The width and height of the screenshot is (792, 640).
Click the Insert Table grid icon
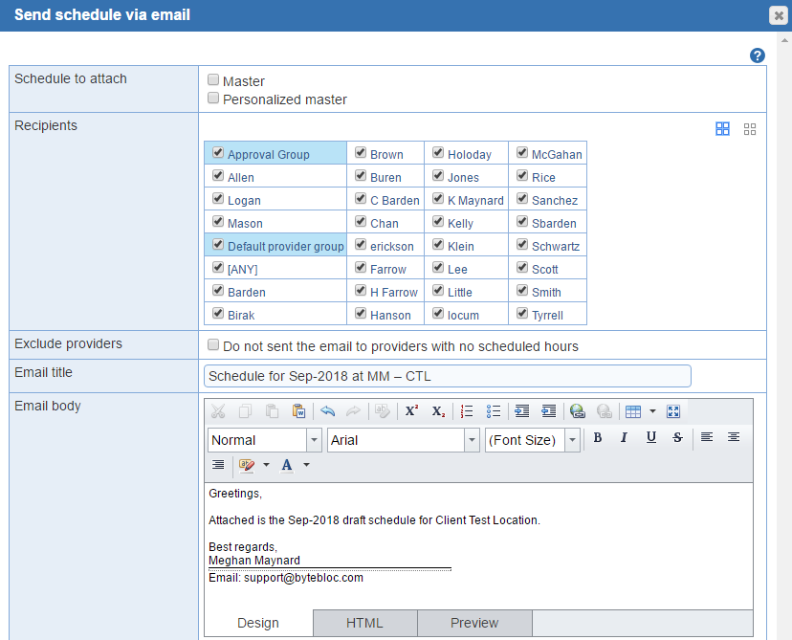click(x=633, y=411)
